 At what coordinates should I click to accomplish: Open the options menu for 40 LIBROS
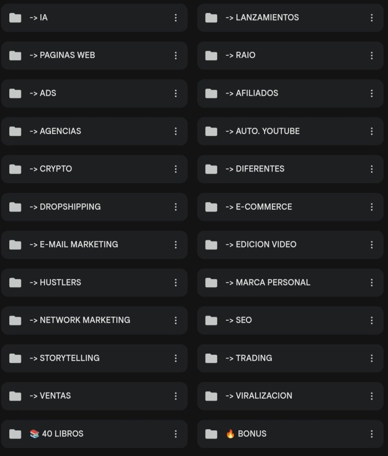(176, 434)
